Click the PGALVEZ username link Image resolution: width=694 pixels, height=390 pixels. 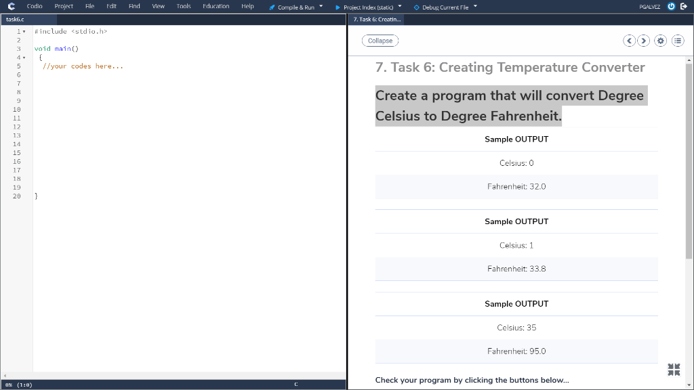pos(649,6)
